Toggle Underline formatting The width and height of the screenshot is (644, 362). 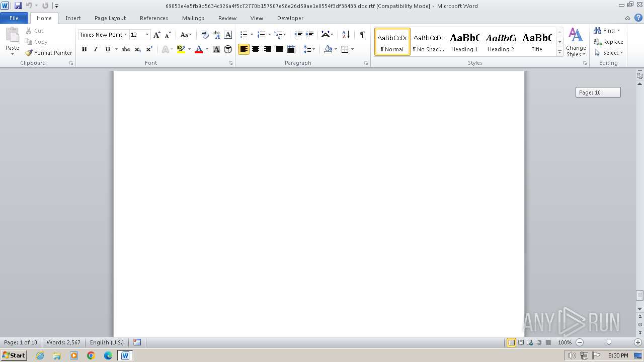coord(107,49)
